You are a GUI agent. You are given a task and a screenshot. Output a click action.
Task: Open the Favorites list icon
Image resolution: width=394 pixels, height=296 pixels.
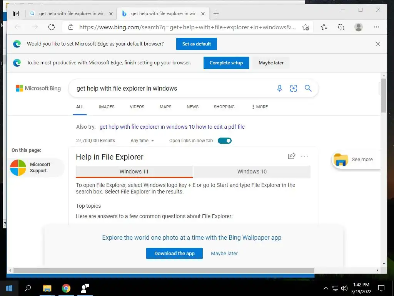pos(324,27)
